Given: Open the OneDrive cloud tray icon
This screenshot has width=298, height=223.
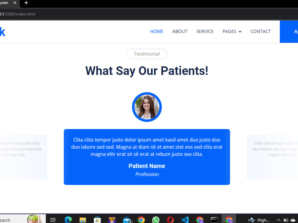Looking at the screenshot, I should (293, 220).
